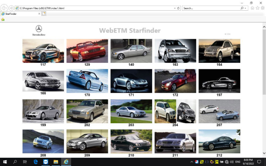266x166 pixels.
Task: Click the magnifier search icon in search box
Action: [x=242, y=8]
